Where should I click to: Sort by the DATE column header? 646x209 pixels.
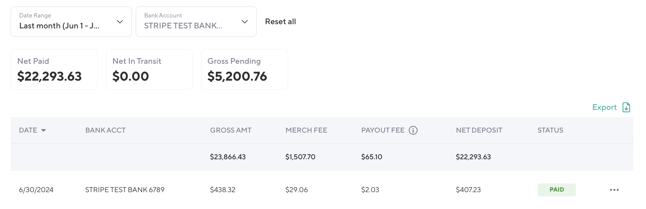pyautogui.click(x=28, y=130)
